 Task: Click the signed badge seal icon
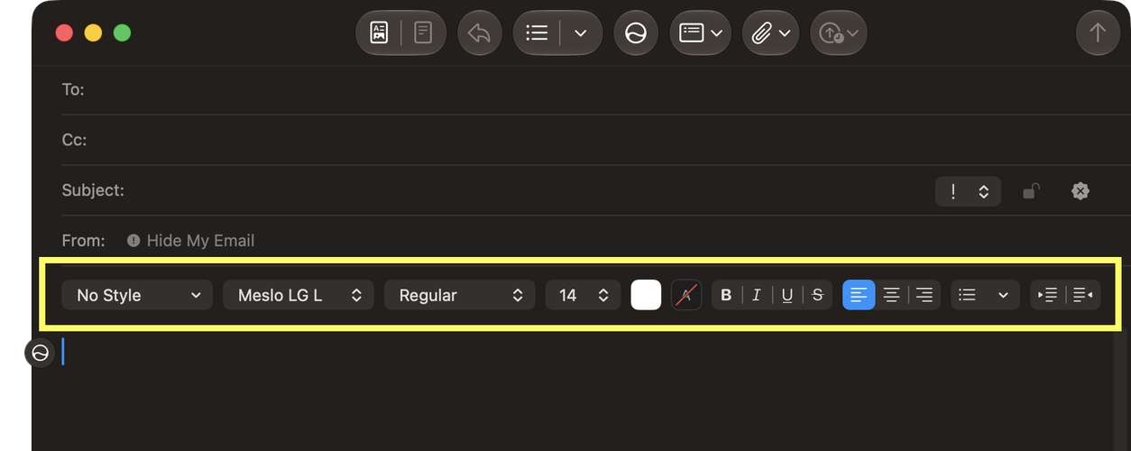(1080, 191)
